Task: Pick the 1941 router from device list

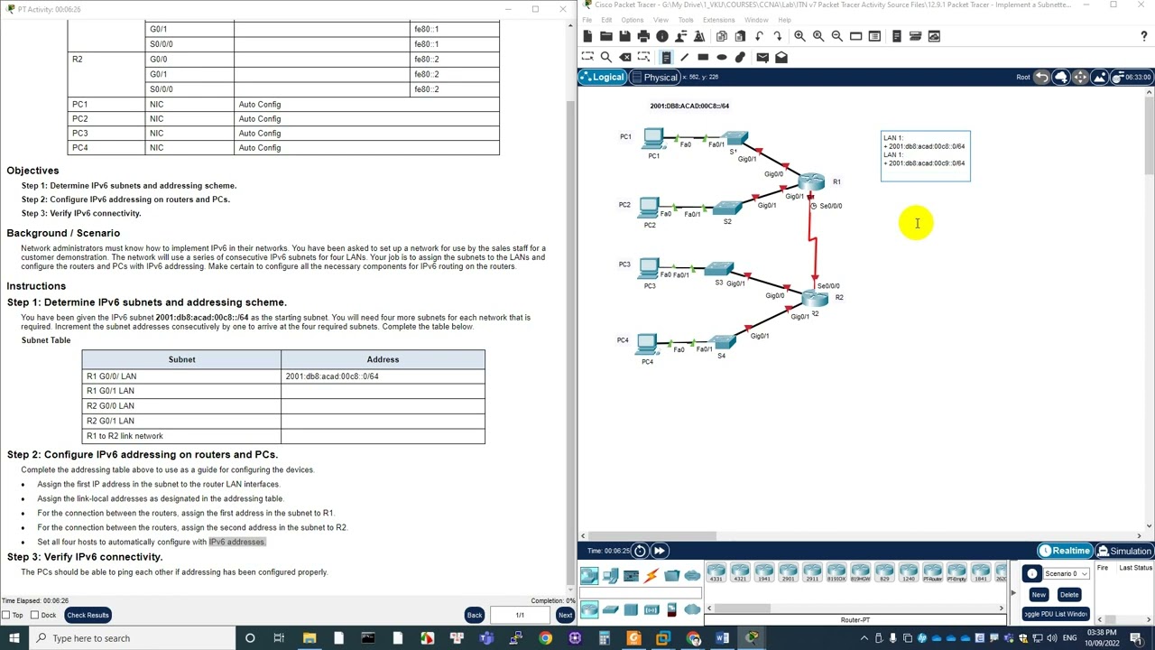Action: point(763,572)
